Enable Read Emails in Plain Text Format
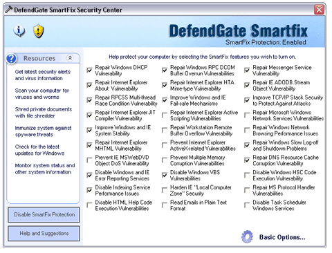 coord(165,205)
